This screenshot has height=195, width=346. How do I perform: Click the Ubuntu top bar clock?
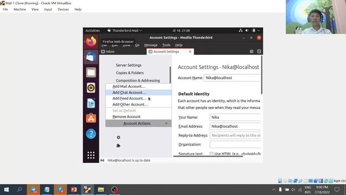click(181, 30)
